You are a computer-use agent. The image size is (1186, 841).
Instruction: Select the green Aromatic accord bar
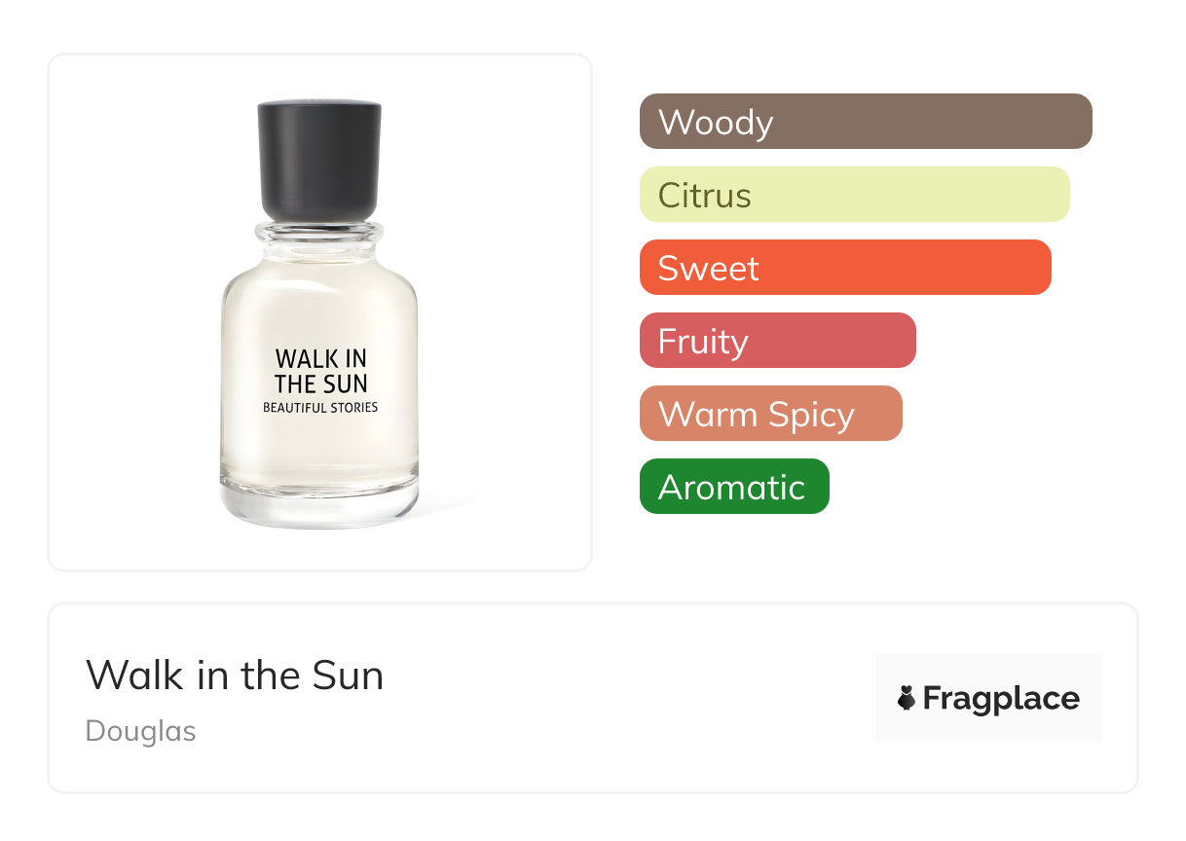pyautogui.click(x=734, y=487)
